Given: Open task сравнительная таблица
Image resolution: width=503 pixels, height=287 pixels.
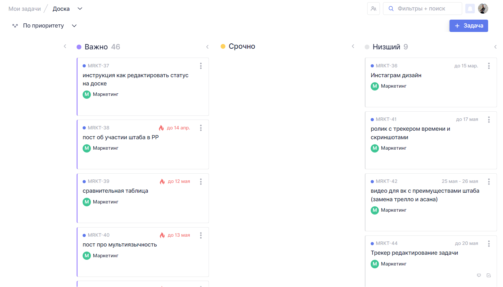Looking at the screenshot, I should (x=115, y=191).
